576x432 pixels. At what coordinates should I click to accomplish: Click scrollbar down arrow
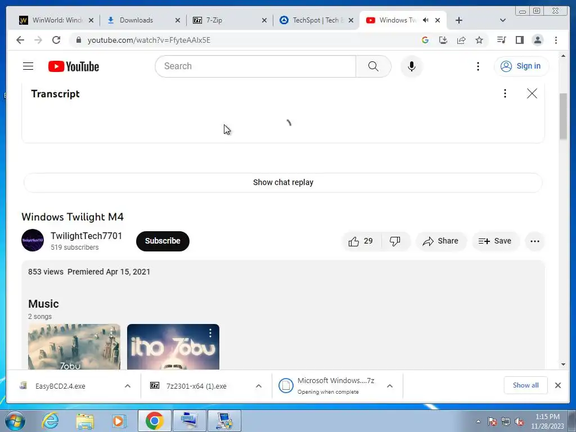(x=563, y=364)
